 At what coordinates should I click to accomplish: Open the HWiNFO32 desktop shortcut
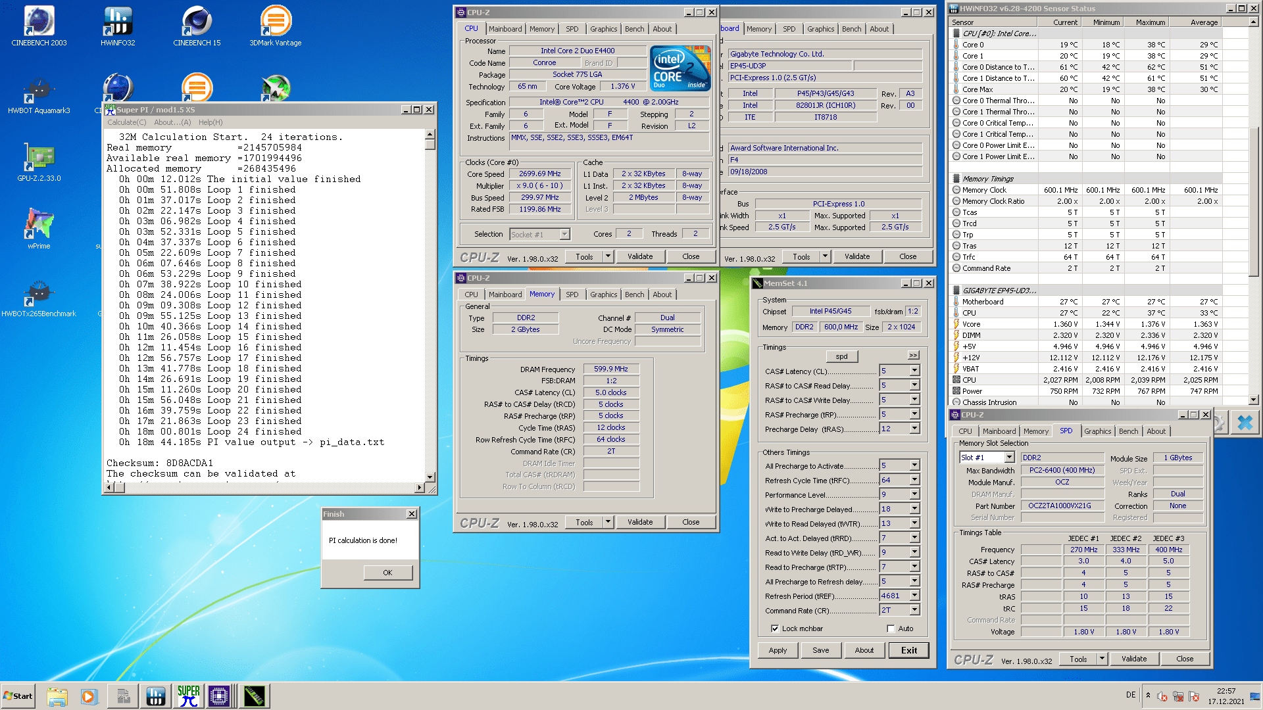click(x=118, y=26)
